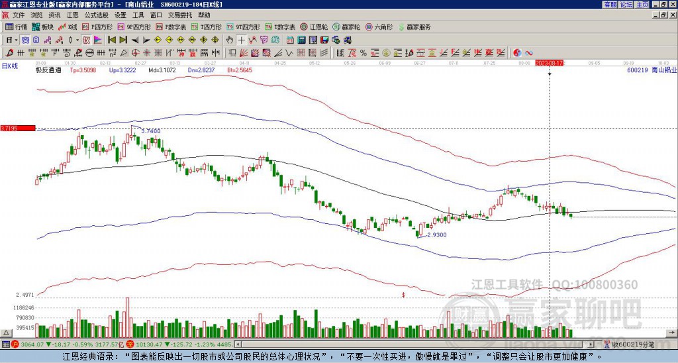Click the small arrow at chart's right edge
This screenshot has height=363, width=678.
(673, 333)
